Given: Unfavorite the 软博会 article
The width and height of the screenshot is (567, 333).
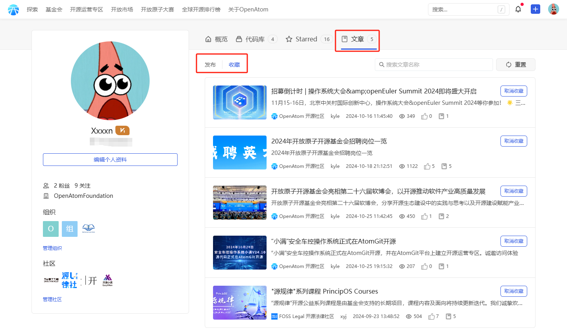Looking at the screenshot, I should point(514,191).
